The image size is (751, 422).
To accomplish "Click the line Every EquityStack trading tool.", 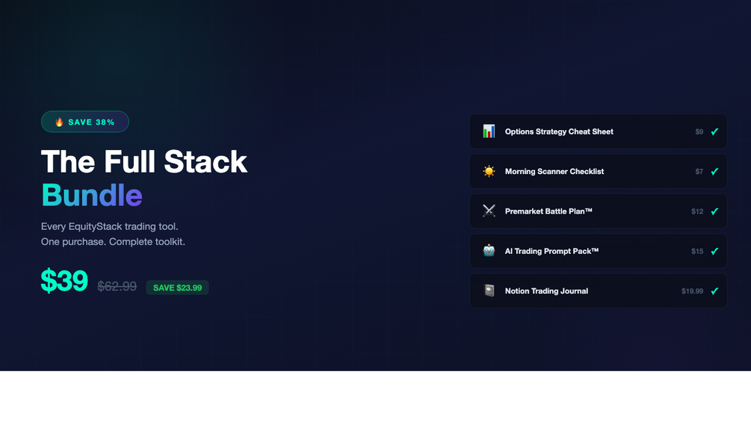I will [109, 226].
